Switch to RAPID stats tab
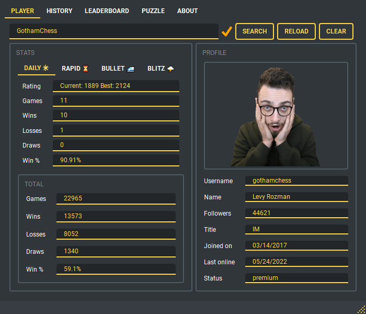The height and width of the screenshot is (314, 366). click(x=75, y=68)
